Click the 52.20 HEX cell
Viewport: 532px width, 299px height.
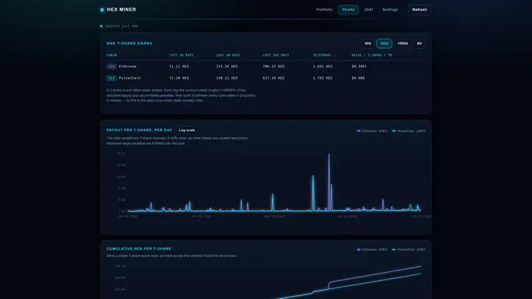[x=179, y=78]
